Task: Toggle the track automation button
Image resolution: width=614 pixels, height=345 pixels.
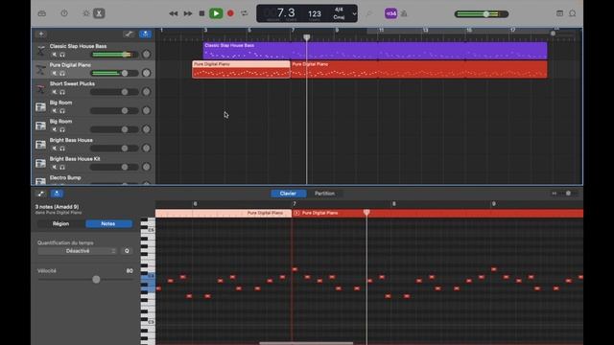Action: coord(129,34)
